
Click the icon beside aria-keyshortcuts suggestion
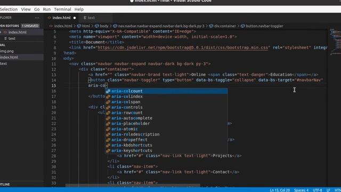pyautogui.click(x=108, y=150)
